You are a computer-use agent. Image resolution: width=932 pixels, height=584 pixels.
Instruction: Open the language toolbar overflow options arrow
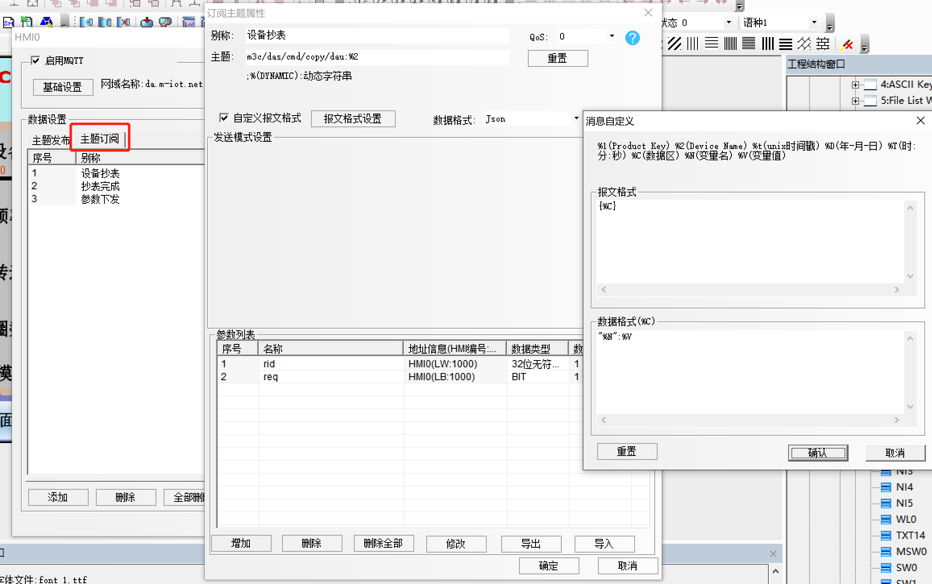click(829, 23)
